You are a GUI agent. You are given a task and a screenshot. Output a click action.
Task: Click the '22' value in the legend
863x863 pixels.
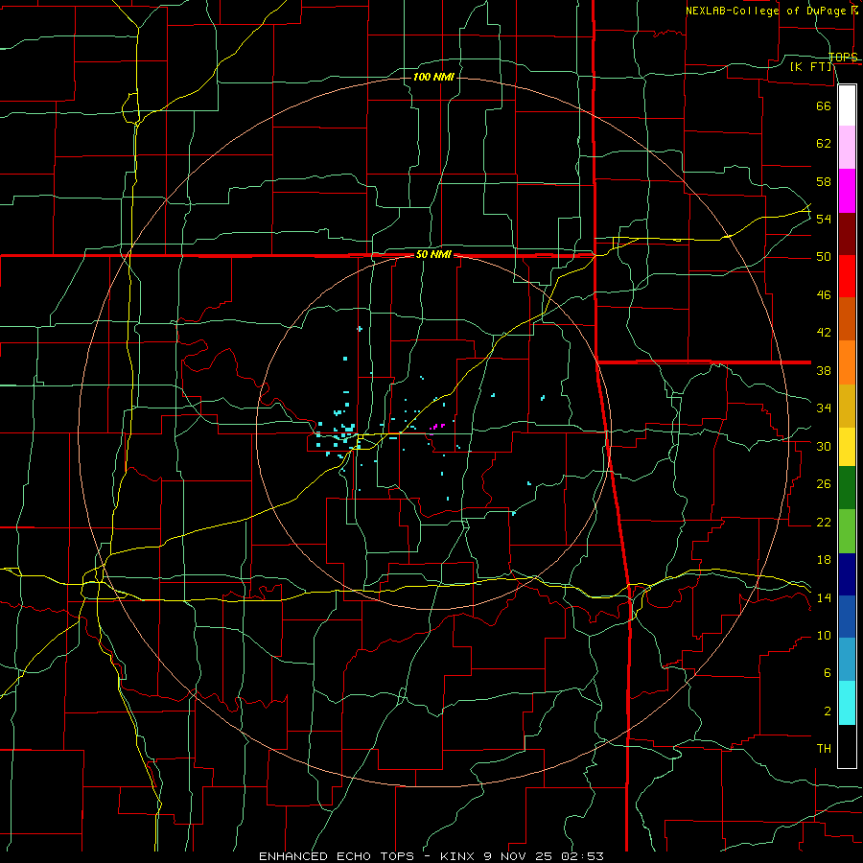click(x=824, y=522)
